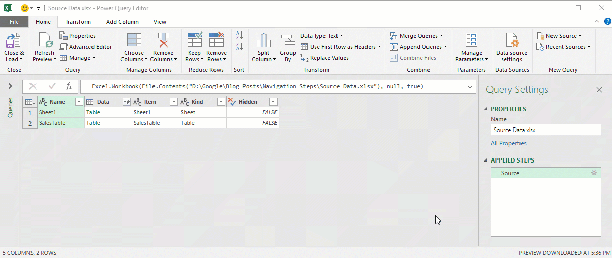Viewport: 612px width, 258px height.
Task: Switch to the Add Column tab
Action: (123, 22)
